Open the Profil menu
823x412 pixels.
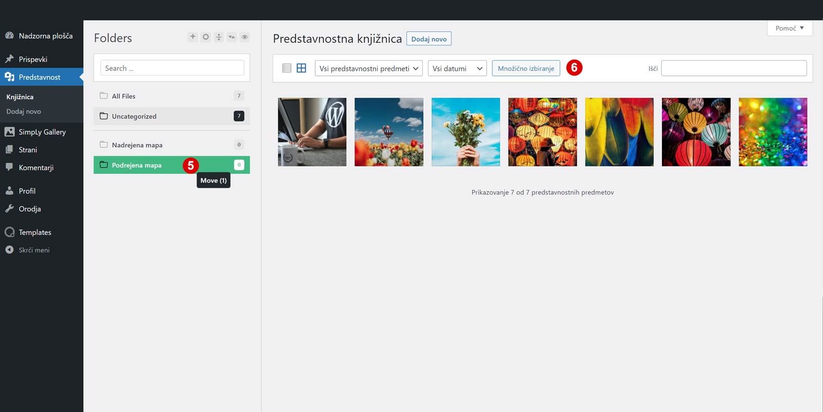[42, 191]
